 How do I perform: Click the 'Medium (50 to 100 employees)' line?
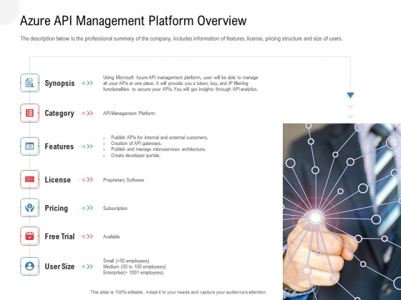pos(135,266)
